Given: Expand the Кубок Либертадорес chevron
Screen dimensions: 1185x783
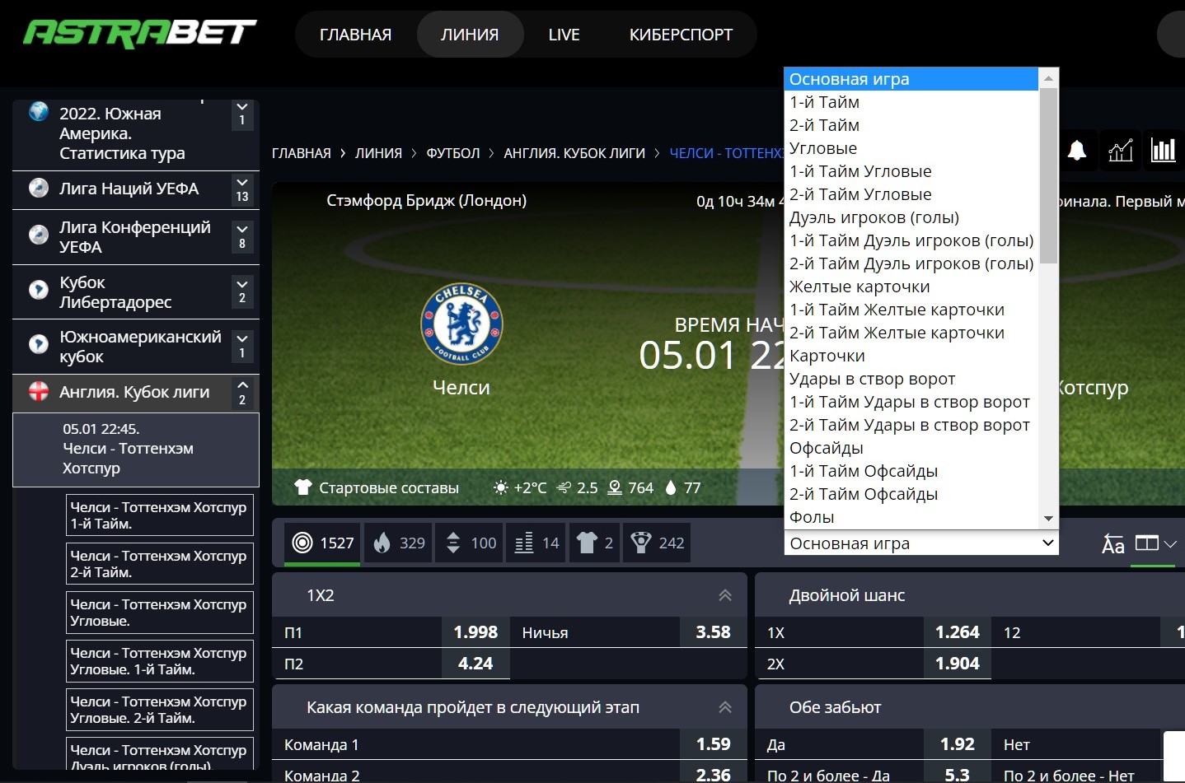Looking at the screenshot, I should (x=241, y=291).
